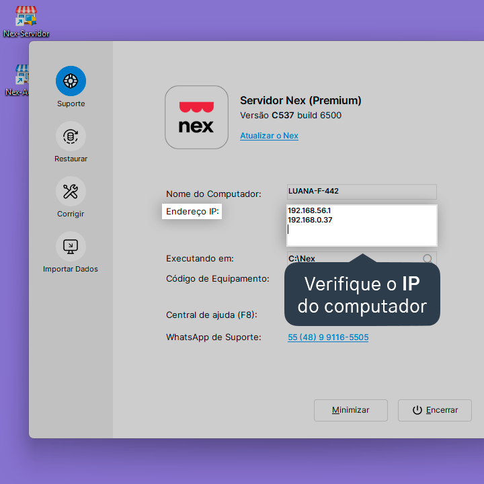Click the Servidor Nex (Premium) title

(300, 101)
